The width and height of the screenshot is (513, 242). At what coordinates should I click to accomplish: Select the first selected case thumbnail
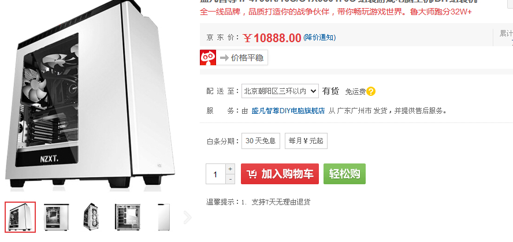(20, 217)
